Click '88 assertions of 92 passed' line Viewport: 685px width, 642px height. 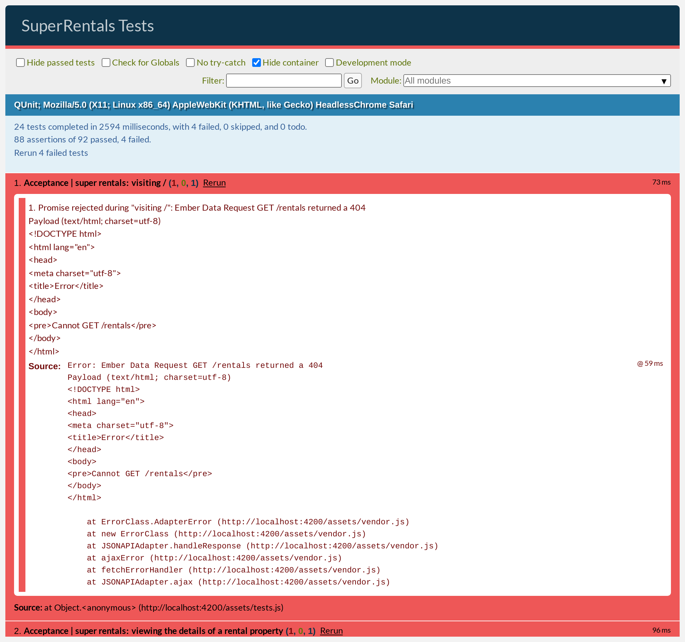pyautogui.click(x=82, y=139)
